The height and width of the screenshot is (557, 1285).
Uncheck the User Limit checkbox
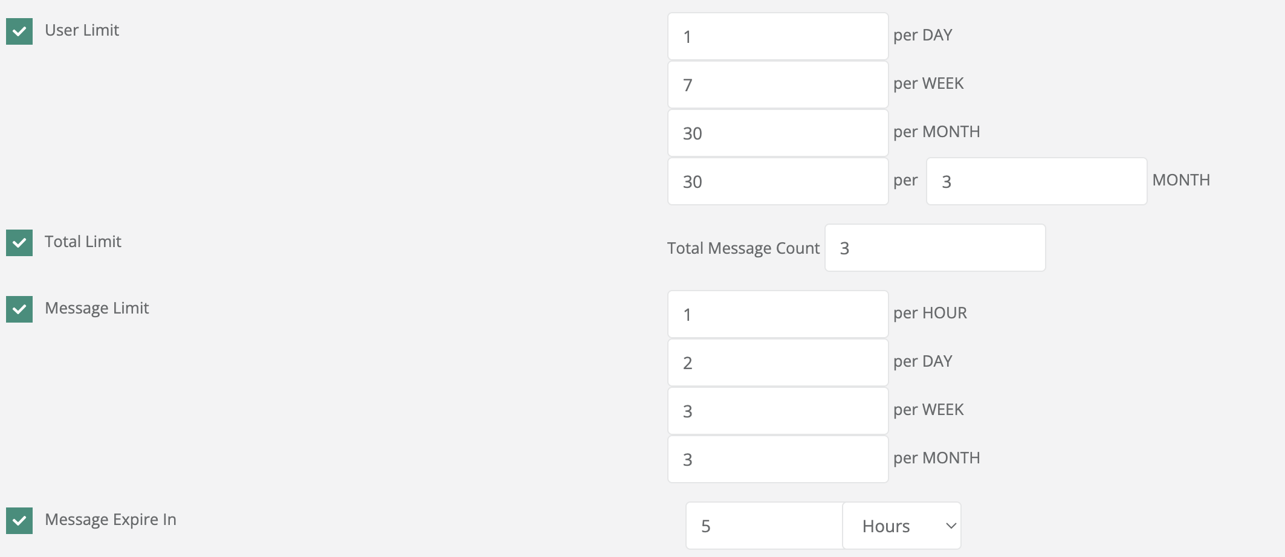(19, 31)
